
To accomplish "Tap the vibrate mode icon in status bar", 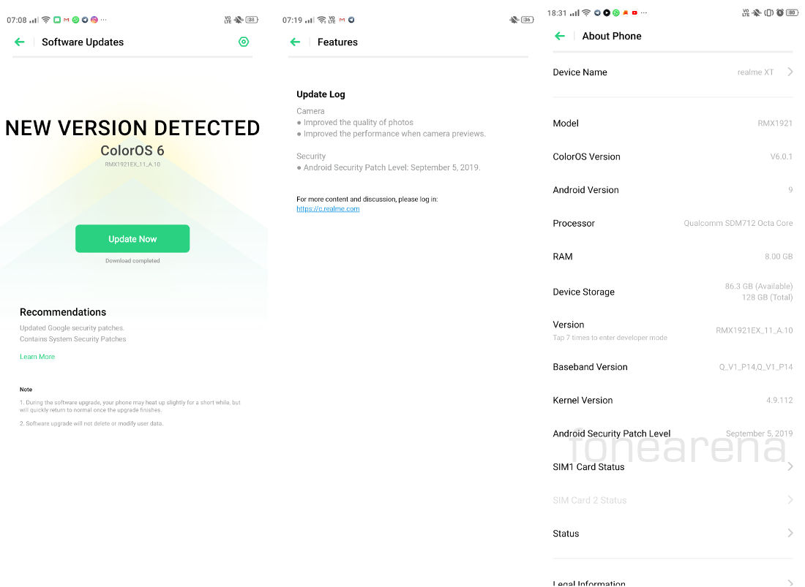I will pyautogui.click(x=768, y=13).
